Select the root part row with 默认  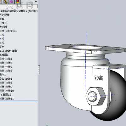click(19, 11)
